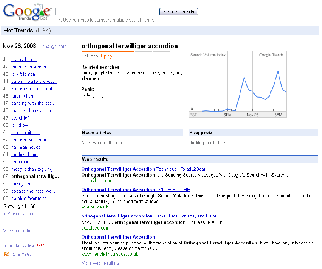Viewport: 322px width, 269px height.
Task: Open the dancing with the stars trend
Action: tap(34, 103)
